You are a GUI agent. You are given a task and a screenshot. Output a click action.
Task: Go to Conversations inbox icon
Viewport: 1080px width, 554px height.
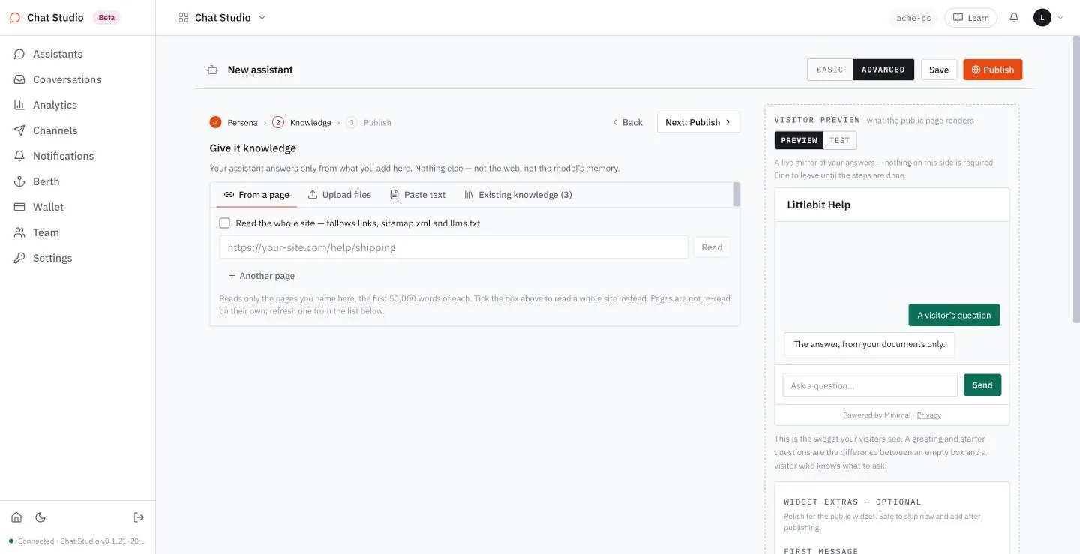coord(19,79)
